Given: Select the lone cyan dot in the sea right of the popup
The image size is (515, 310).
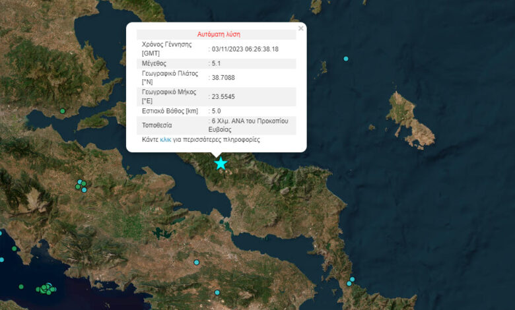Looking at the screenshot, I should point(345,59).
